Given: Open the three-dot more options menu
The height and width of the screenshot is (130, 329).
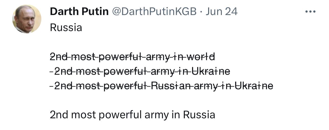Looking at the screenshot, I should [310, 12].
